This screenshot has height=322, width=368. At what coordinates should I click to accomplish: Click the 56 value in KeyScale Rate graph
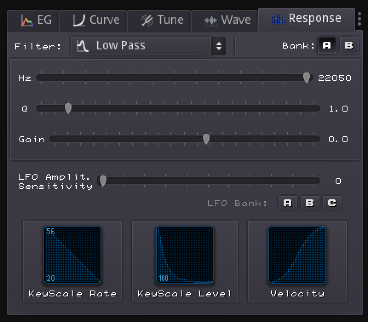[50, 231]
